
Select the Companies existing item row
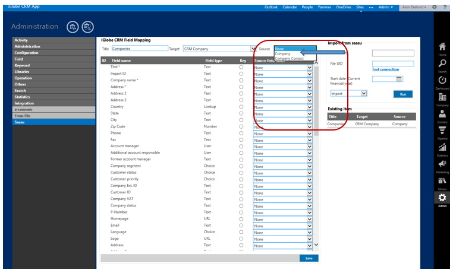pyautogui.click(x=372, y=124)
